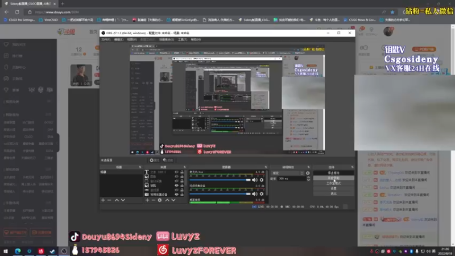Move the scene down in the Scenes list
Screen dimensions: 455x256
(123, 200)
